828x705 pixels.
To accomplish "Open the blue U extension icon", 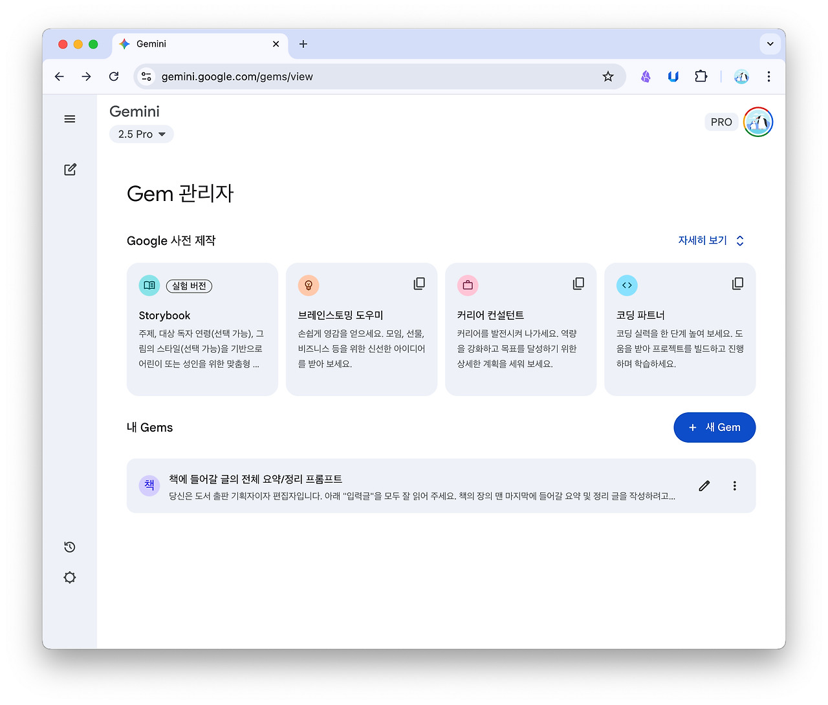I will click(673, 77).
